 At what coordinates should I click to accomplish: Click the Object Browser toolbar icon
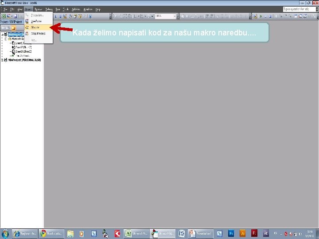(80, 16)
